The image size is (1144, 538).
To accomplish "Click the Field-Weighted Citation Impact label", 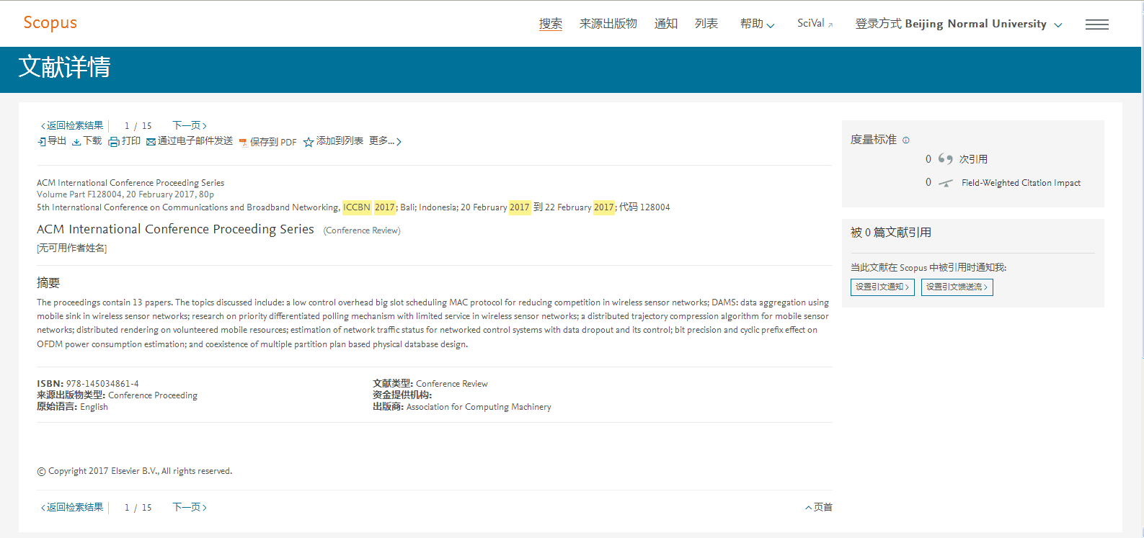I will 1021,183.
